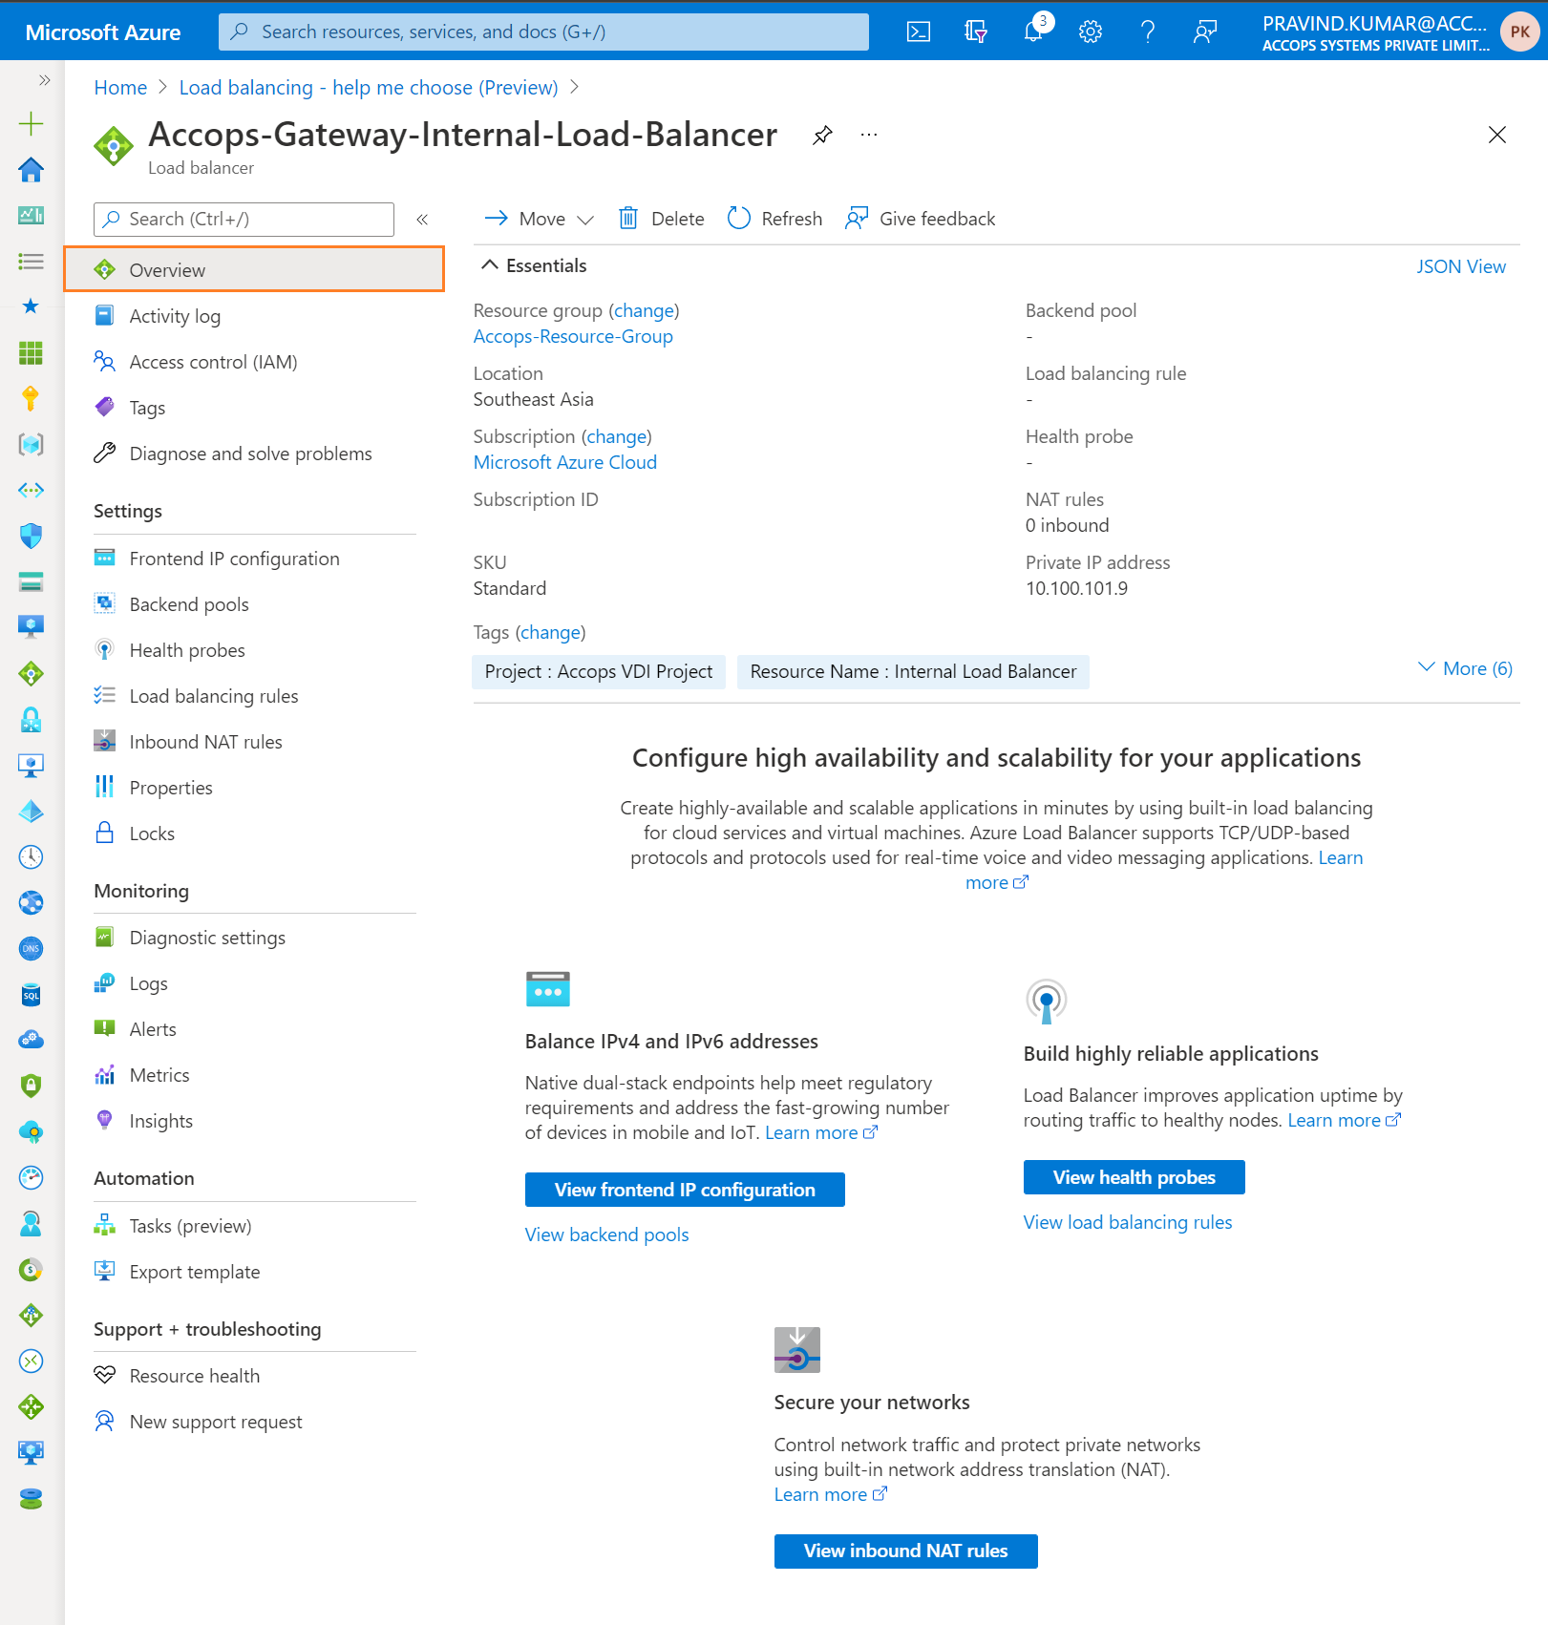
Task: Click Give feedback in toolbar
Action: pos(921,219)
